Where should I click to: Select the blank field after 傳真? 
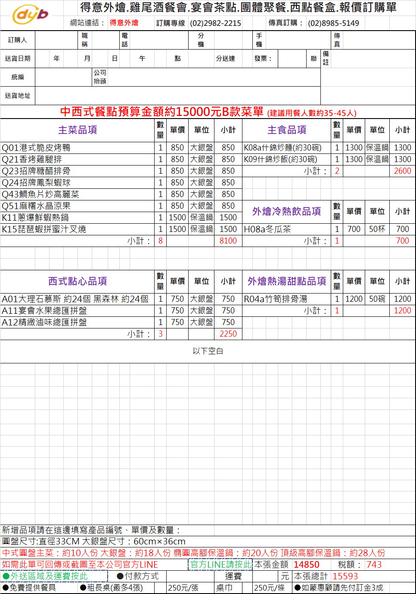click(379, 40)
